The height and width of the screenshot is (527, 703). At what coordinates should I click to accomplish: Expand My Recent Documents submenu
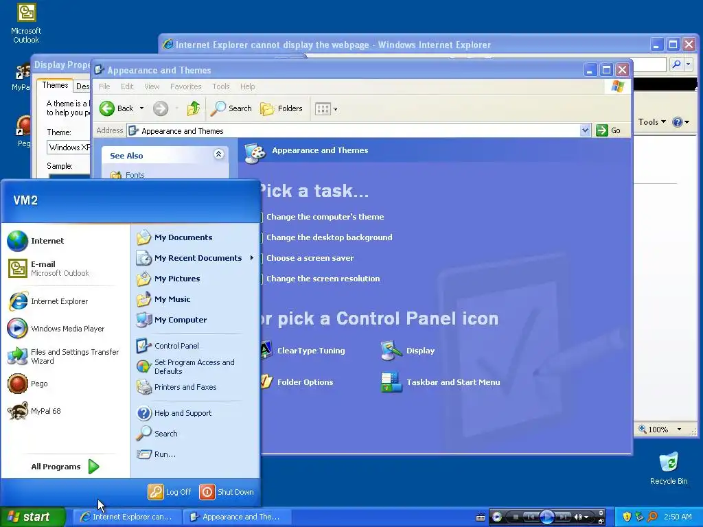195,258
